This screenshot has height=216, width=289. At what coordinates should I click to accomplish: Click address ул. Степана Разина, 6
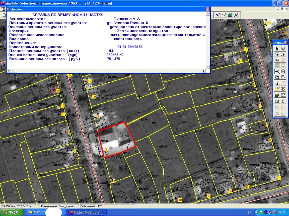tap(127, 23)
